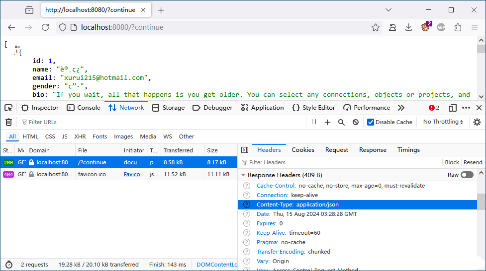Bookmark this page with the star
The width and height of the screenshot is (486, 271).
coord(376,27)
